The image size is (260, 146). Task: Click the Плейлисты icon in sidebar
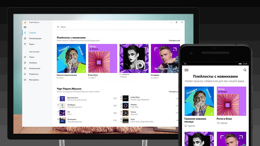(x=25, y=74)
